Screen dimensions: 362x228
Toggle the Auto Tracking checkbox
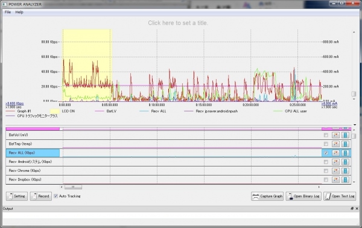pos(56,196)
